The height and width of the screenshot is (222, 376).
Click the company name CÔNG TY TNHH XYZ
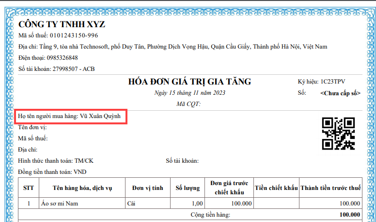(x=62, y=25)
